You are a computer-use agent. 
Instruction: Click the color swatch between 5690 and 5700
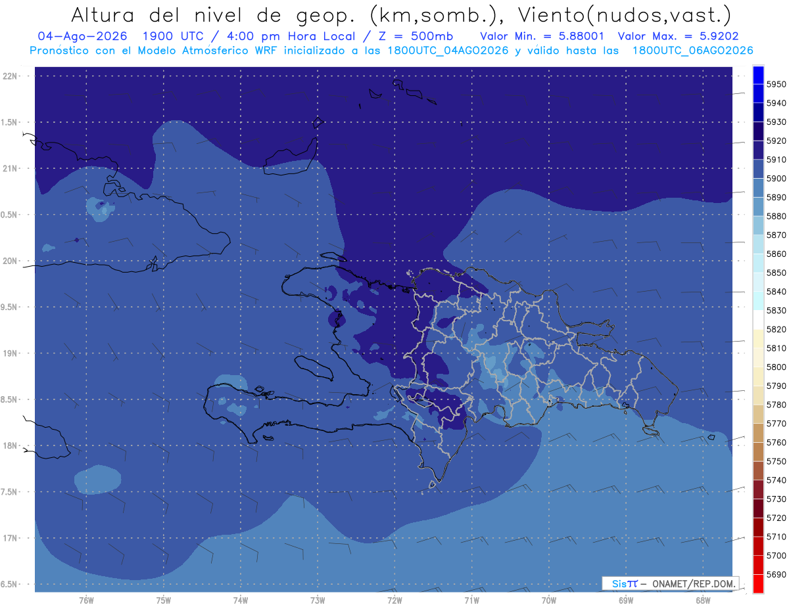[758, 564]
